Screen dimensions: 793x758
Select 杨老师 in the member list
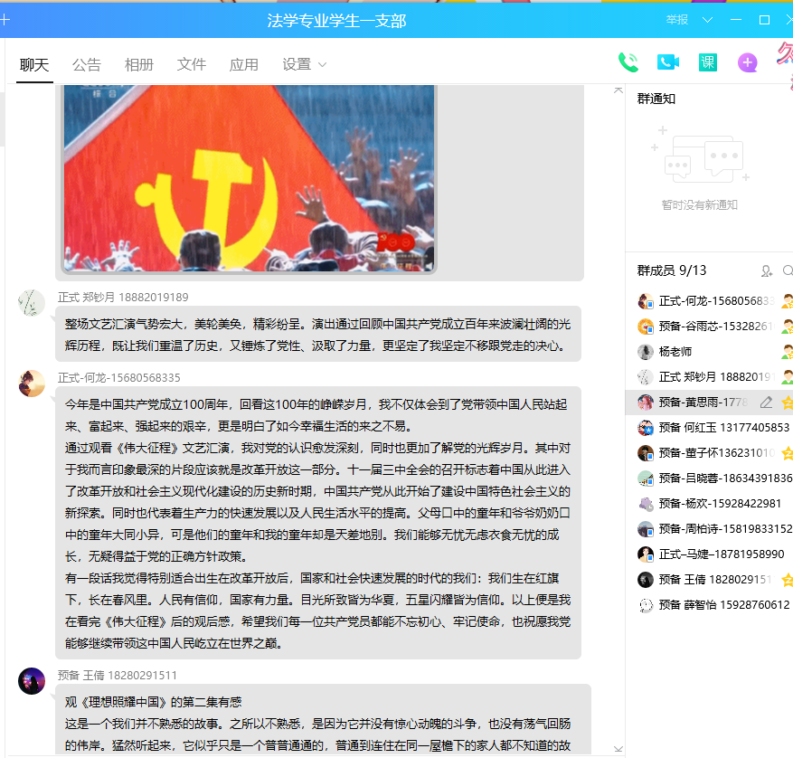click(x=675, y=352)
